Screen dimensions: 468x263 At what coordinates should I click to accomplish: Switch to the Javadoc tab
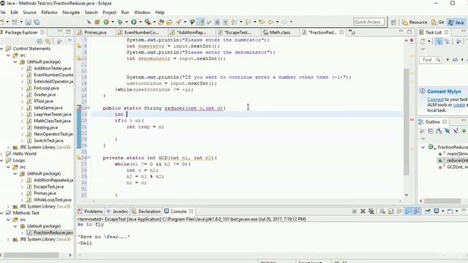tap(117, 211)
